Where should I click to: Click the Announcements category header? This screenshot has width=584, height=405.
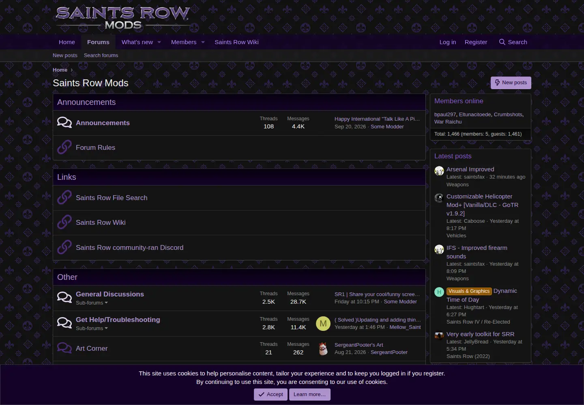coord(86,102)
